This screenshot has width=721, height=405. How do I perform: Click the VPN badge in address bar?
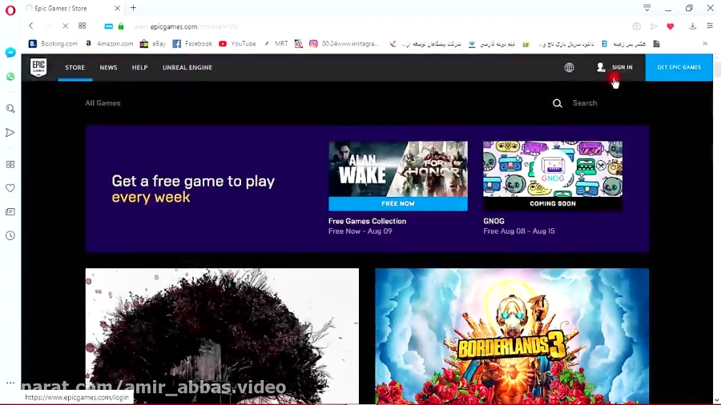(108, 26)
